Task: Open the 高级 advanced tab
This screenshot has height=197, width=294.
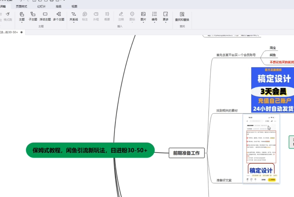Action: pos(58,6)
